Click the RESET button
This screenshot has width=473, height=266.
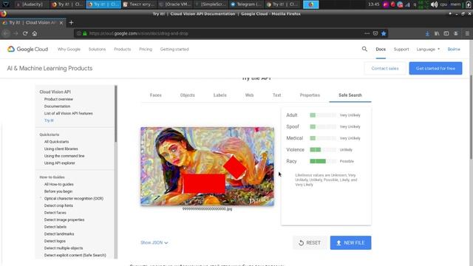click(310, 243)
